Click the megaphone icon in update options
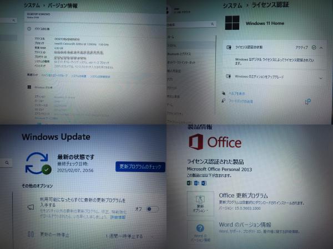 [31, 207]
